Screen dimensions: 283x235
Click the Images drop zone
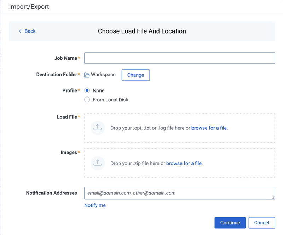coord(180,163)
